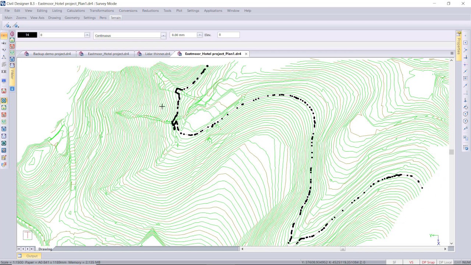The width and height of the screenshot is (471, 265).
Task: Switch to the Pens ribbon tab
Action: click(103, 18)
